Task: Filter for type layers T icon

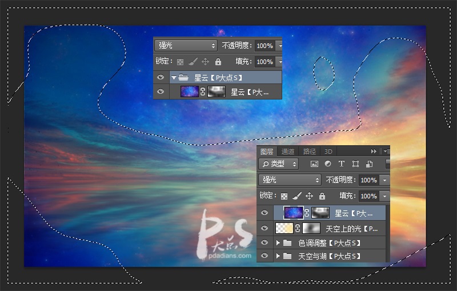Action: [342, 164]
